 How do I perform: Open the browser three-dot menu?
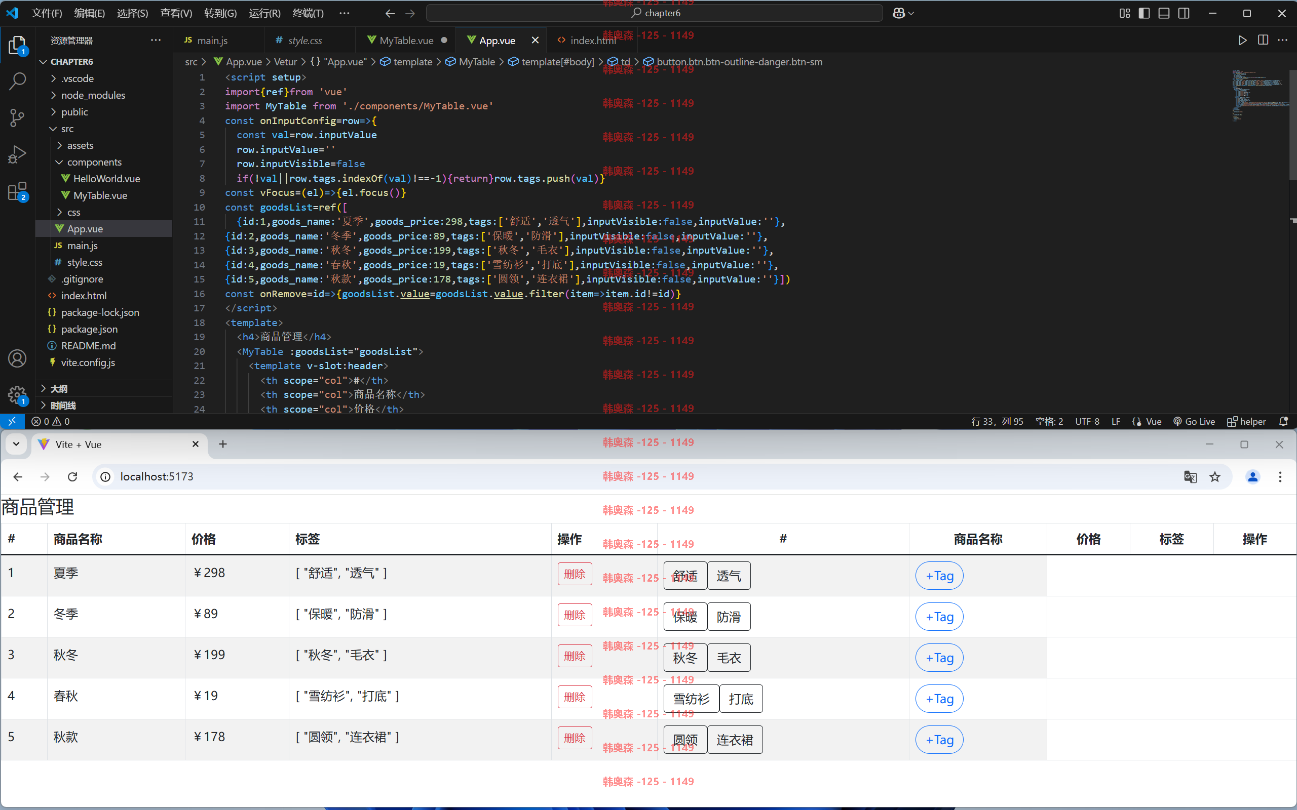tap(1280, 477)
